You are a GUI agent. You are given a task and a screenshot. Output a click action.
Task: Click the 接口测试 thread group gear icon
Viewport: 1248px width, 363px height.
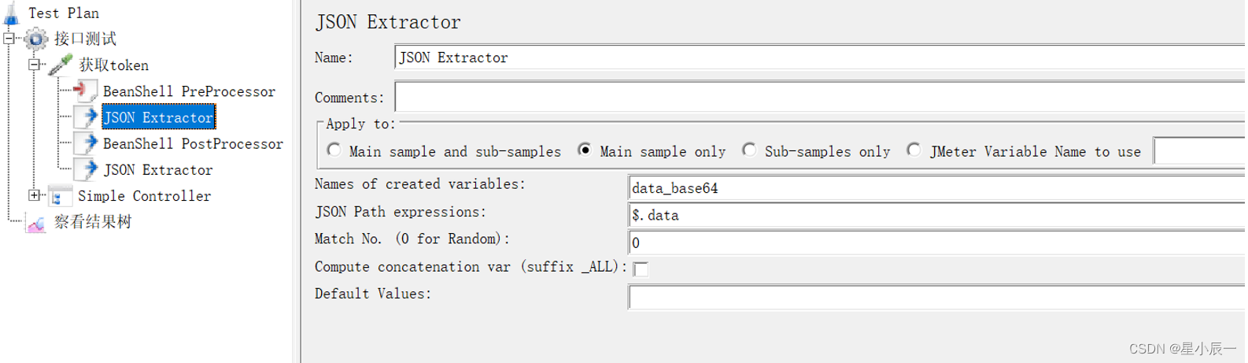(35, 39)
